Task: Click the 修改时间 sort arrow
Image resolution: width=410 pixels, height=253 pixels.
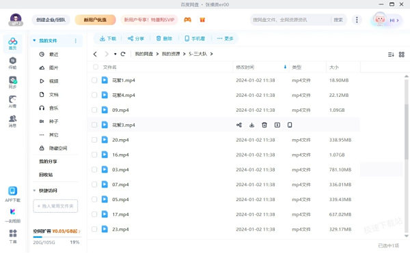Action: (285, 67)
